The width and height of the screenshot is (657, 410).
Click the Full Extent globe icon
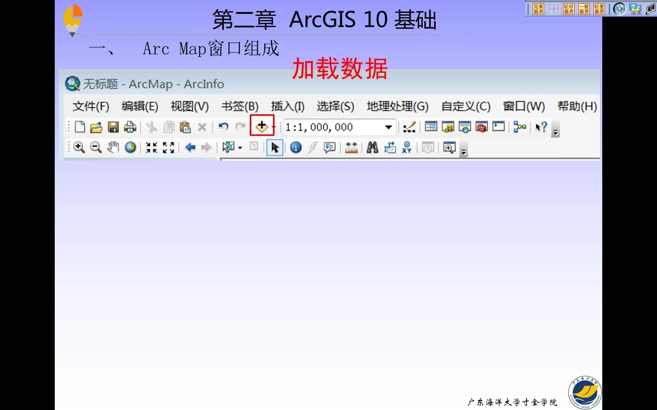point(130,148)
